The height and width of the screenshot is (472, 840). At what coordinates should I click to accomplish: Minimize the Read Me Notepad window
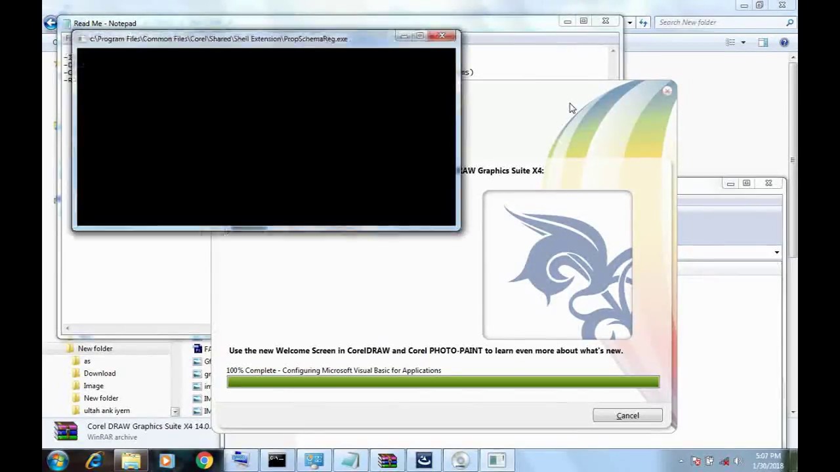(568, 22)
